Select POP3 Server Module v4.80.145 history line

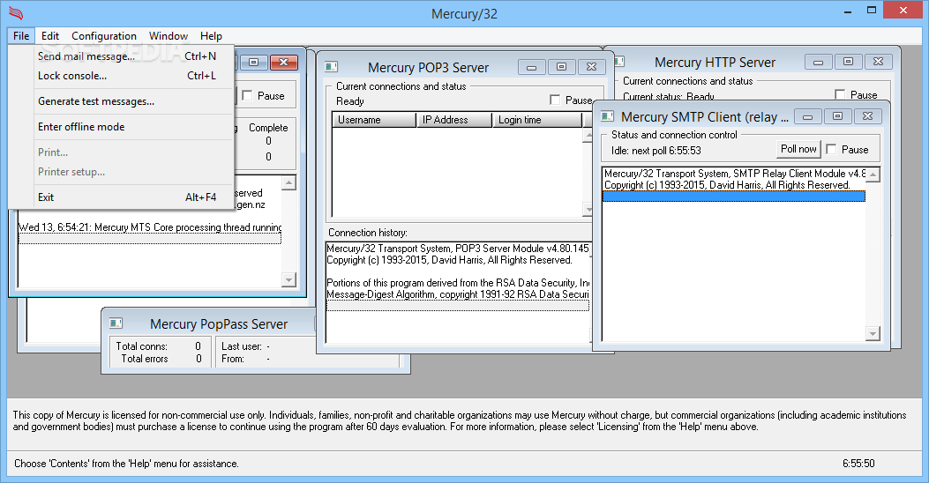[458, 249]
